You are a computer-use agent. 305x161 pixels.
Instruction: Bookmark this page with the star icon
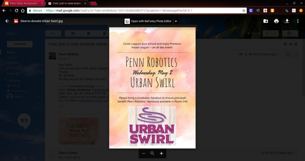244,10
